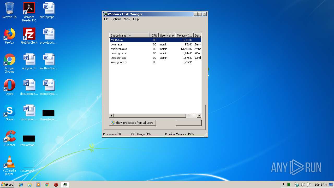Open Internet Explorer in the taskbar
334x188 pixels.
(x=21, y=185)
